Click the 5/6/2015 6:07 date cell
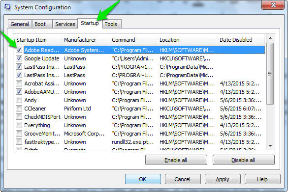 click(x=241, y=109)
